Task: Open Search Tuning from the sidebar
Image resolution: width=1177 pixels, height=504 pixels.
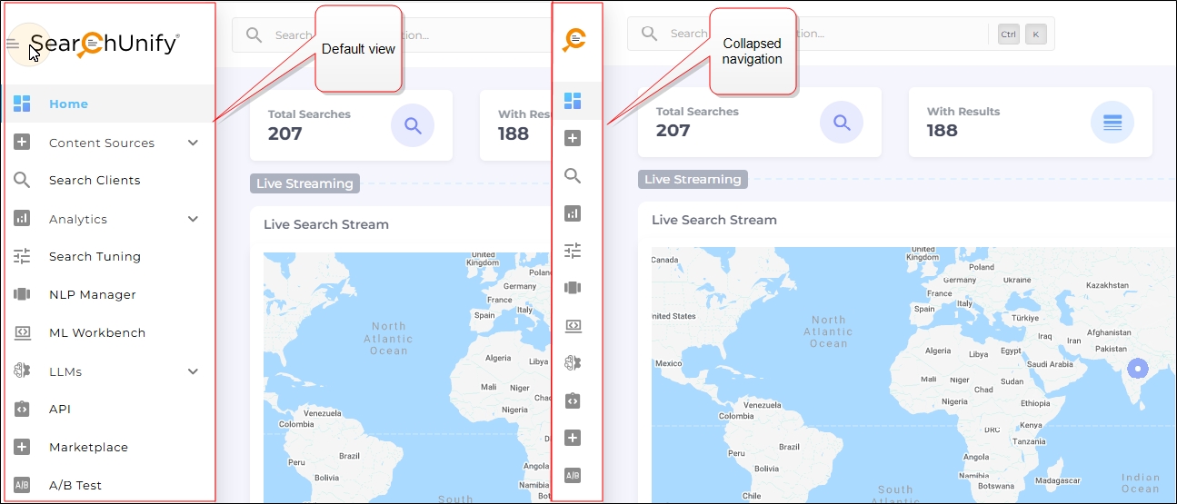Action: 95,257
